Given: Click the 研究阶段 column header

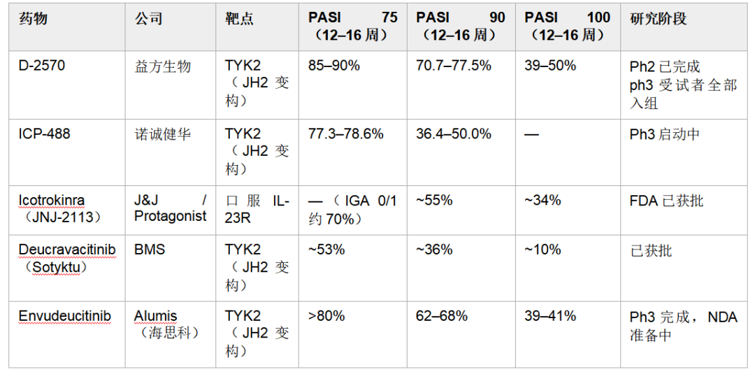Looking at the screenshot, I should [x=659, y=19].
